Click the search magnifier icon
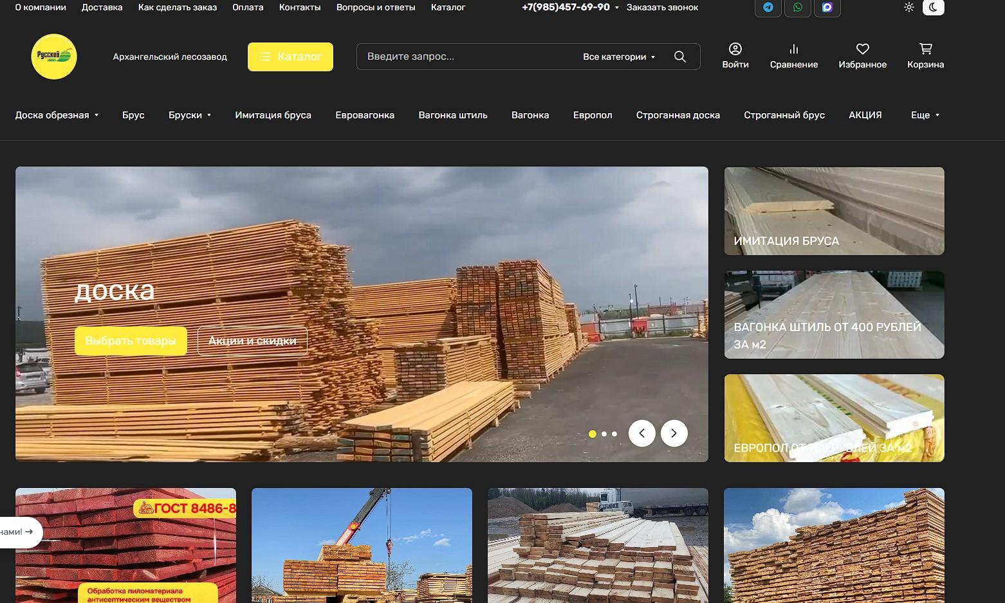Image resolution: width=1005 pixels, height=603 pixels. [679, 57]
